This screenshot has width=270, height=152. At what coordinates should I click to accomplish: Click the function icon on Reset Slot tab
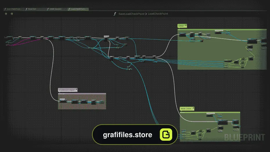tap(26, 9)
